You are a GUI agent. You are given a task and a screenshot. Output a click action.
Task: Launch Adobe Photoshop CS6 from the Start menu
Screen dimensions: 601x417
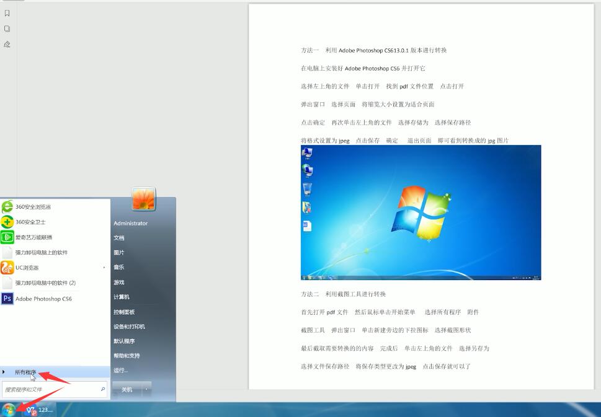click(x=55, y=299)
